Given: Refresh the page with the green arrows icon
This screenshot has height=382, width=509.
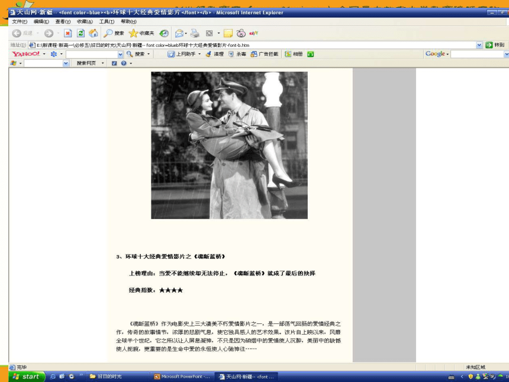Looking at the screenshot, I should 80,33.
